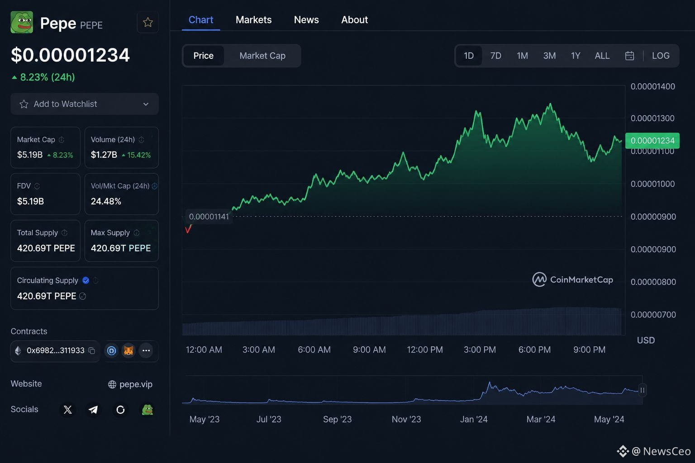This screenshot has height=463, width=695.
Task: Click the $1.27B volume value
Action: [104, 155]
